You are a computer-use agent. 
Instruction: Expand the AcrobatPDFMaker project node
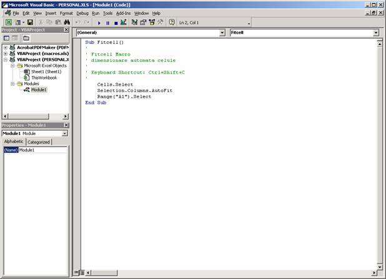click(5, 47)
